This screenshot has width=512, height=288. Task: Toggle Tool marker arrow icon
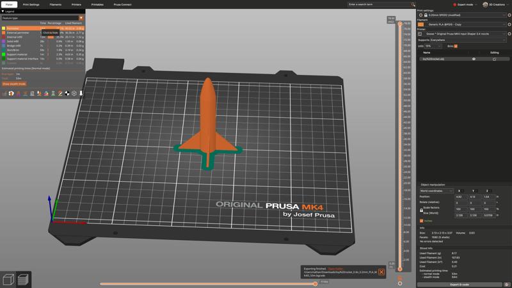[81, 93]
